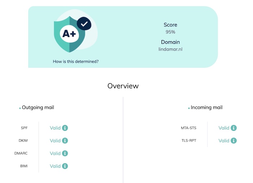Click the MTA-STS Valid status text
The image size is (253, 183).
pos(224,128)
